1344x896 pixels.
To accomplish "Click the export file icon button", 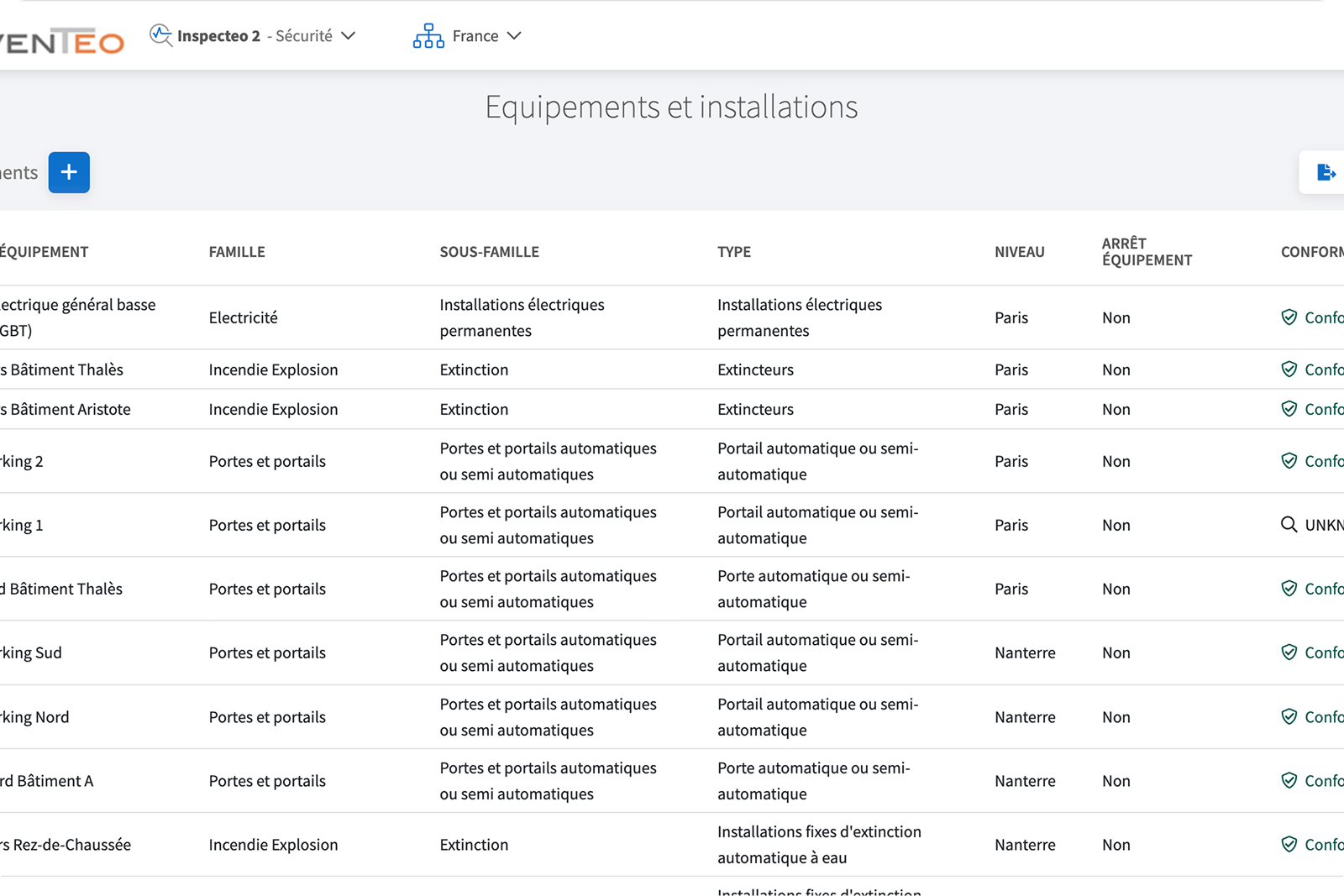I will 1326,172.
